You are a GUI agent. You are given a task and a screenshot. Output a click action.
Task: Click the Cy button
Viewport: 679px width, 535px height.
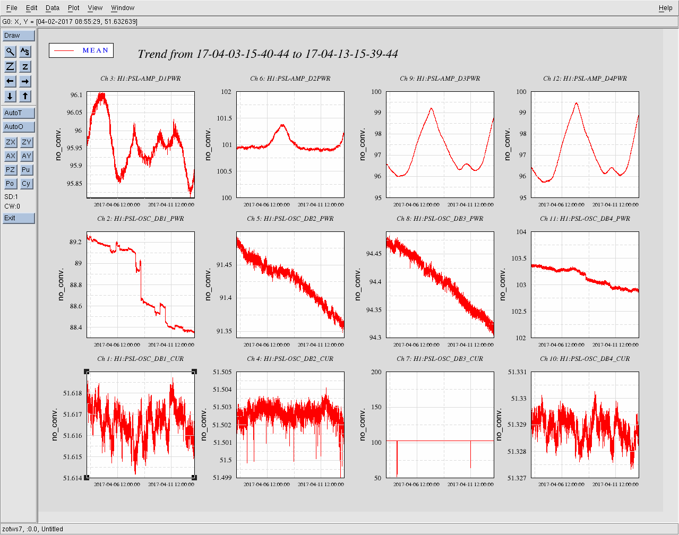coord(27,184)
